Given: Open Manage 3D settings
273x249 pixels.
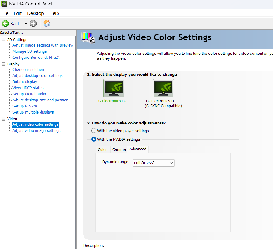Looking at the screenshot, I should [x=30, y=51].
